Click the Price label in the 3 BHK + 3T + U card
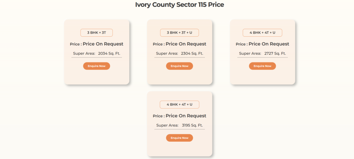Viewport: 354px width, 159px height. coord(159,44)
